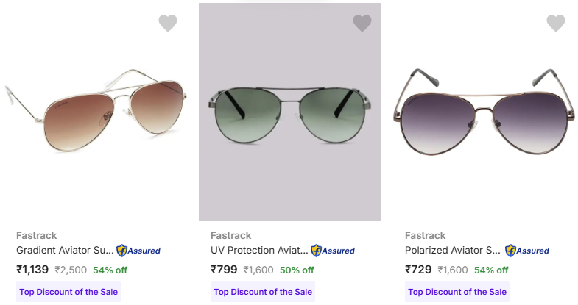Wishlist the Gradient Aviator sunglasses via heart icon
The width and height of the screenshot is (578, 305).
pos(168,24)
